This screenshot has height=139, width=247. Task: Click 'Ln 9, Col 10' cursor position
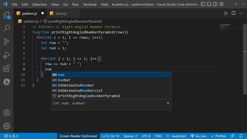[110, 136]
